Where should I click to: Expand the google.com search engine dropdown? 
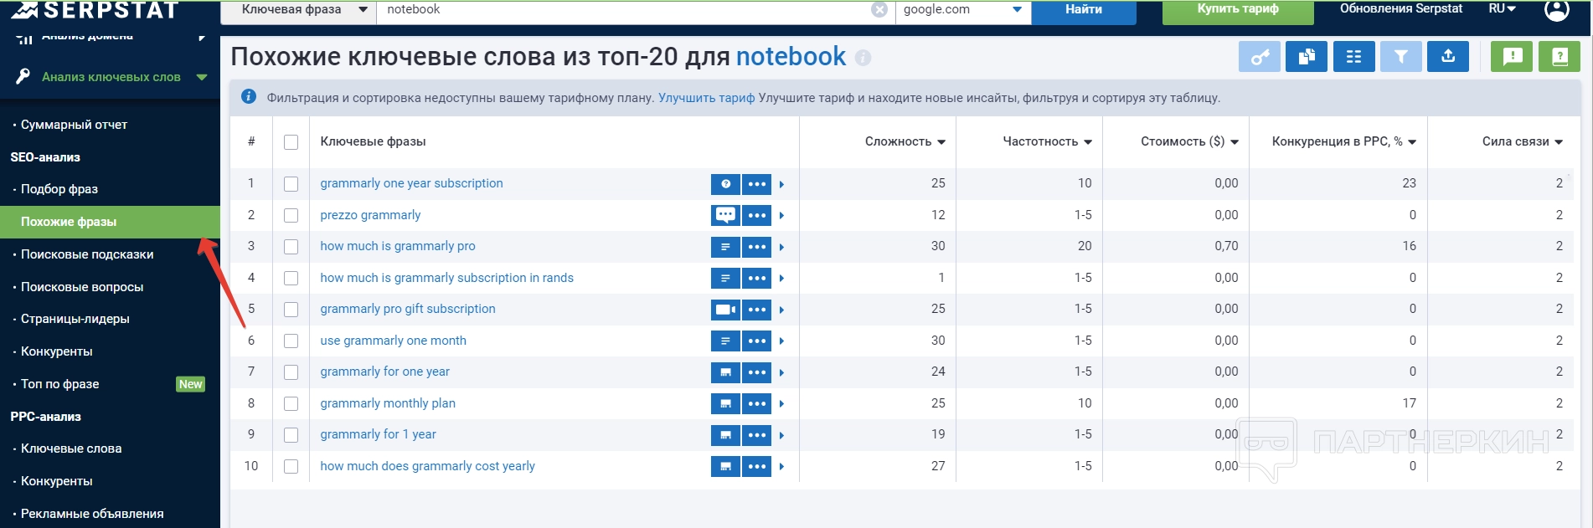tap(962, 10)
